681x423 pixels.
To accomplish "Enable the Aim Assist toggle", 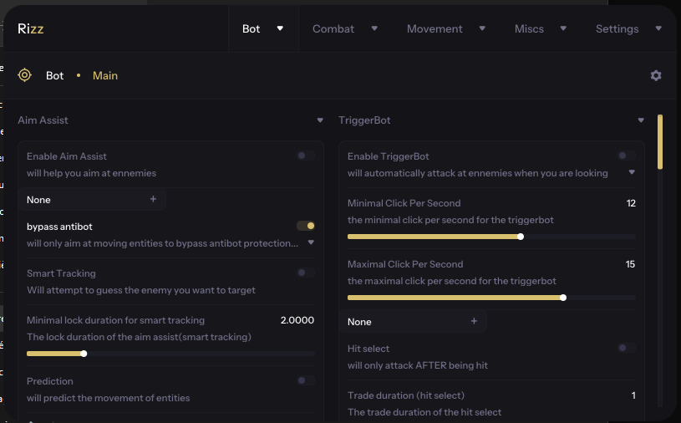I will (306, 155).
